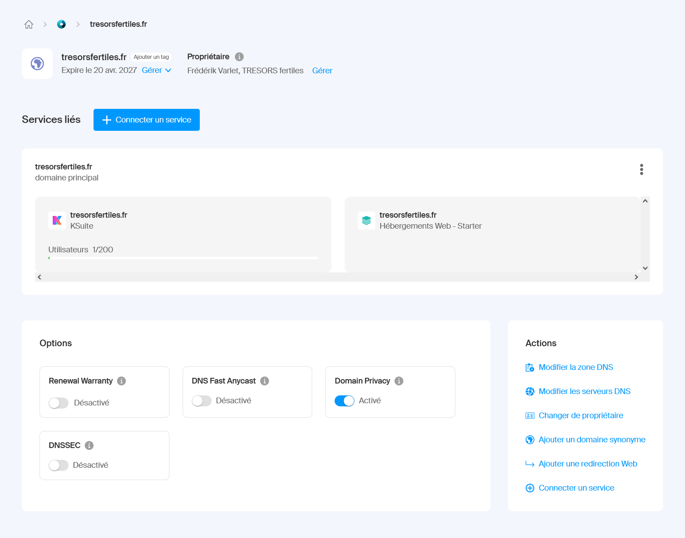The image size is (685, 538).
Task: Show Propriétaire info tooltip icon
Action: pyautogui.click(x=239, y=57)
